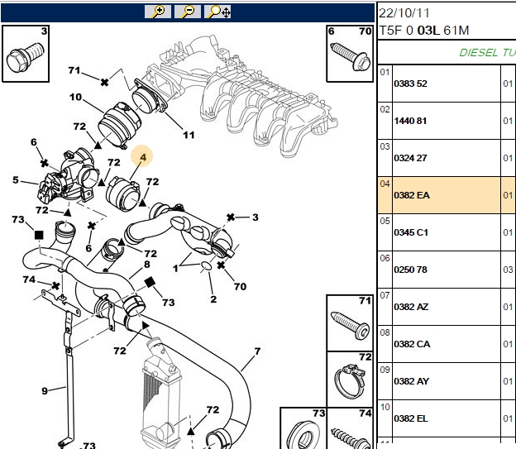Select the screw thumbnail labeled 71
Image resolution: width=516 pixels, height=449 pixels.
(x=350, y=323)
